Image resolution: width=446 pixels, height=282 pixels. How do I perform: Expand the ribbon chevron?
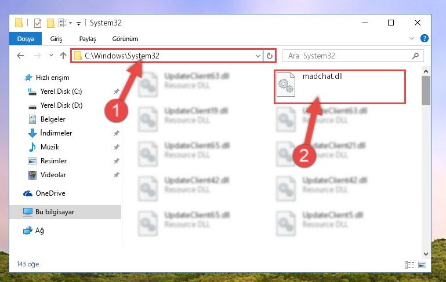click(412, 38)
